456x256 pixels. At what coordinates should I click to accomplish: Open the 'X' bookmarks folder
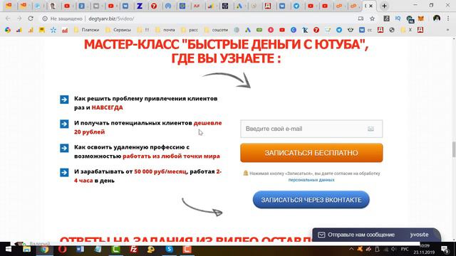[406, 30]
